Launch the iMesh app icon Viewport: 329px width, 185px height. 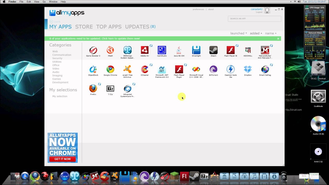110,50
